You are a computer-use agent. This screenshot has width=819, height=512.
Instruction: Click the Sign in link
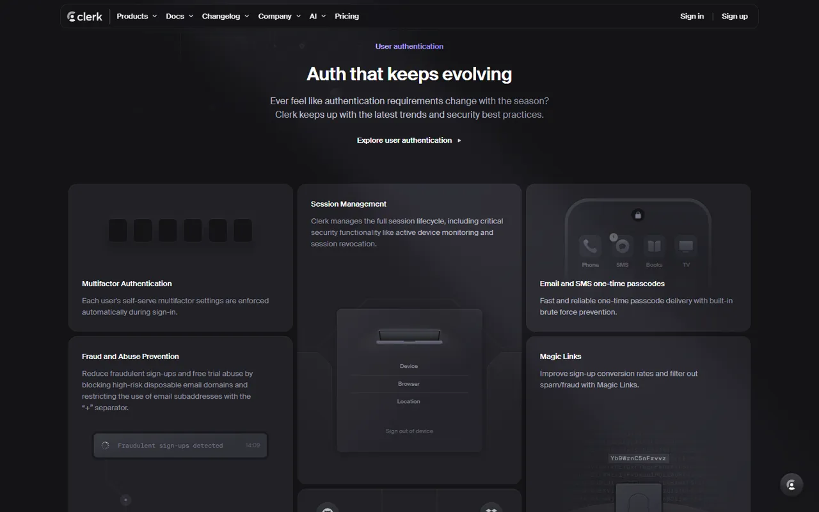click(692, 17)
